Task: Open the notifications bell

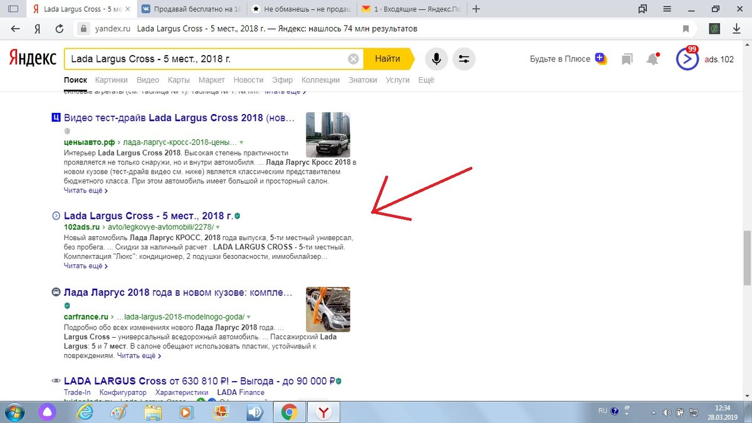Action: point(653,59)
